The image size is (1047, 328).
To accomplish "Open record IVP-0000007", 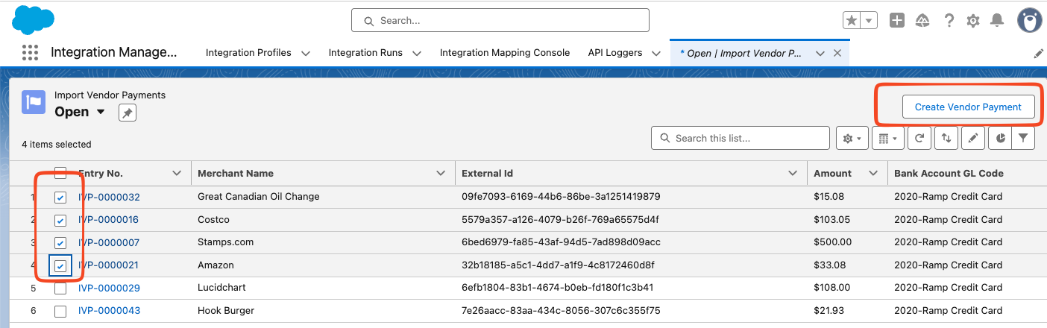I will 109,242.
